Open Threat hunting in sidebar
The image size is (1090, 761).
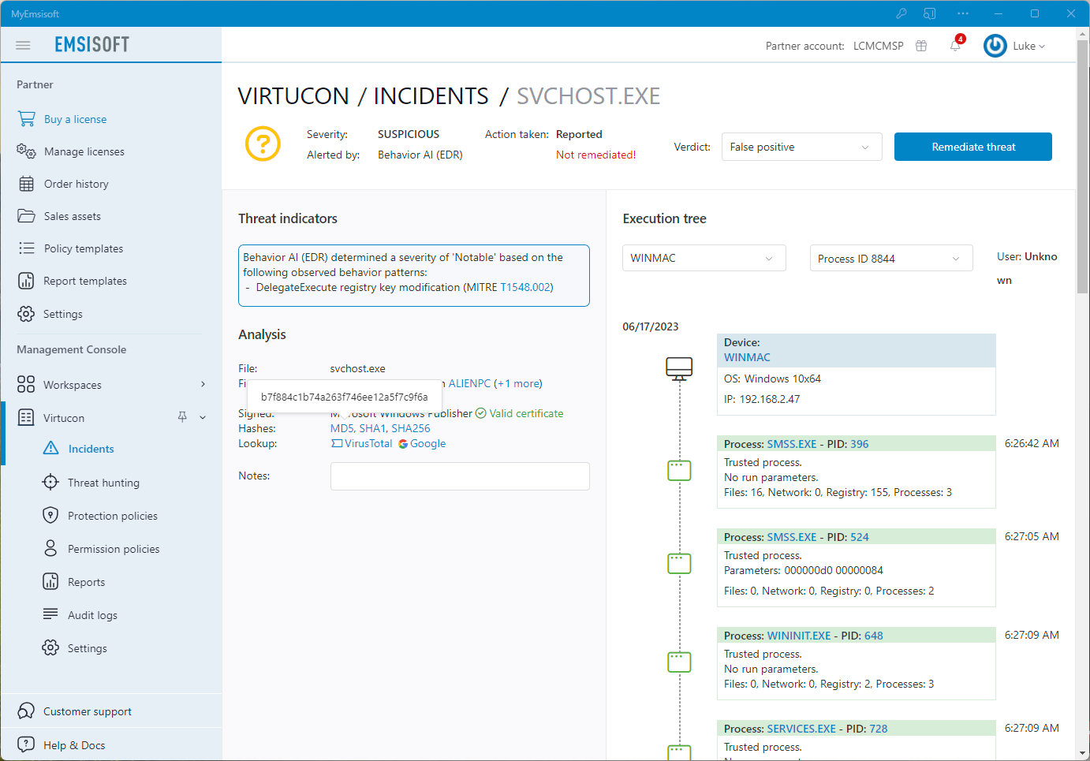point(103,483)
